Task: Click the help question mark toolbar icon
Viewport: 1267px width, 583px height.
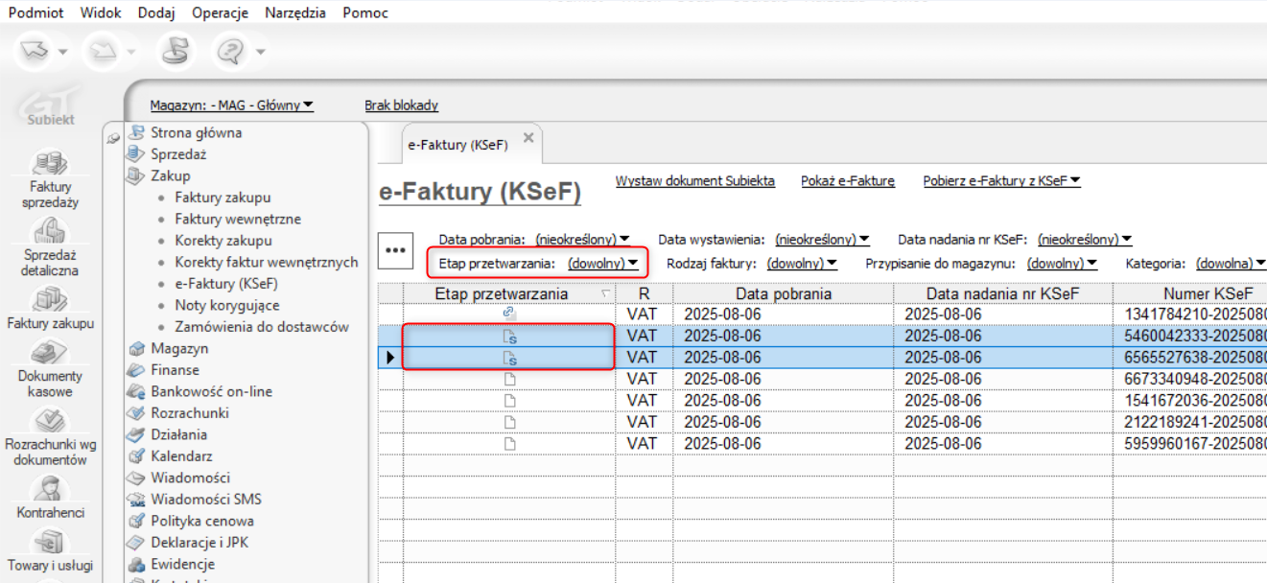Action: [x=229, y=52]
